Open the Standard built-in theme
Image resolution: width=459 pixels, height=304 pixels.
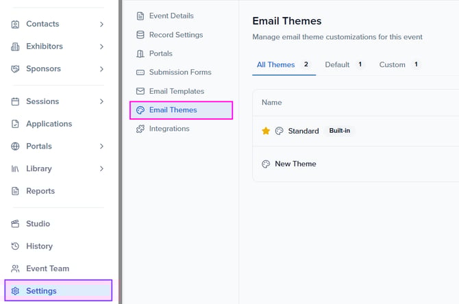303,131
